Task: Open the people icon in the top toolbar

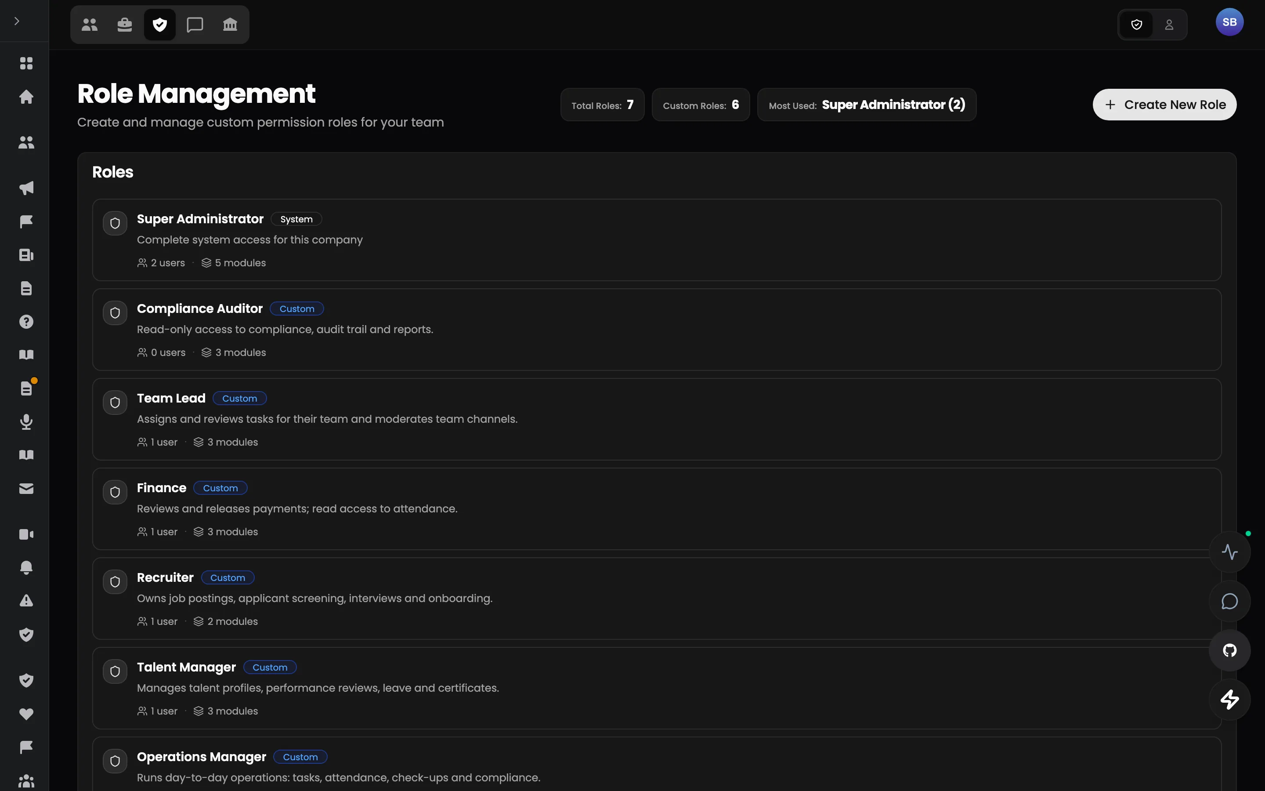Action: [x=90, y=25]
